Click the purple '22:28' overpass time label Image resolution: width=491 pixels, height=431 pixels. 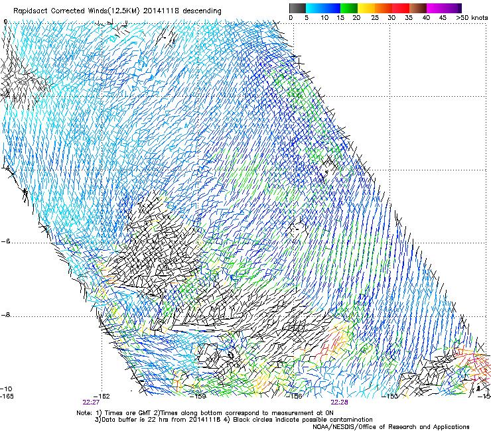[340, 402]
